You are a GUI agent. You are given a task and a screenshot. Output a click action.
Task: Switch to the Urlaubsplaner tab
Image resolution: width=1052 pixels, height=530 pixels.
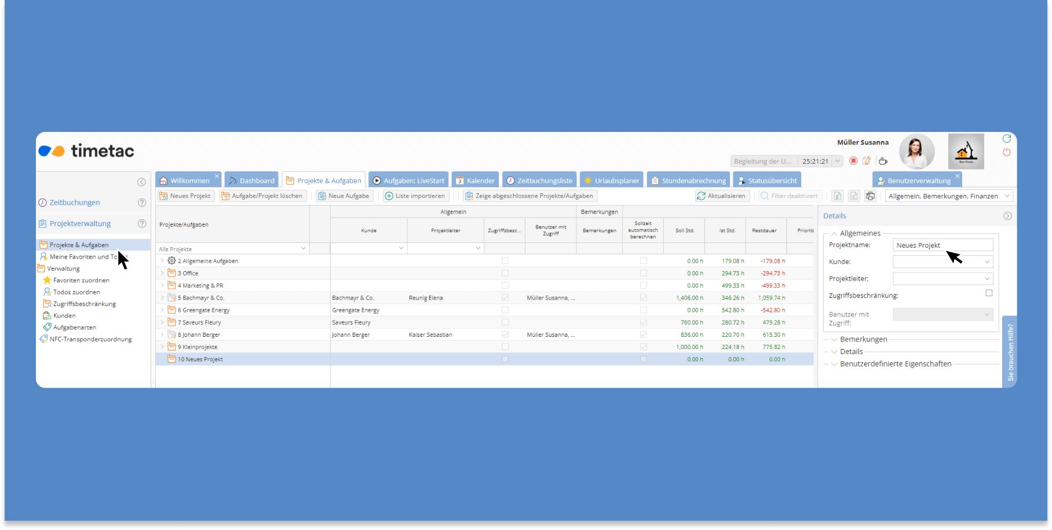pos(613,181)
